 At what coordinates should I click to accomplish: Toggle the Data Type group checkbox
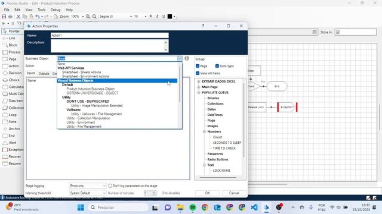(217, 66)
